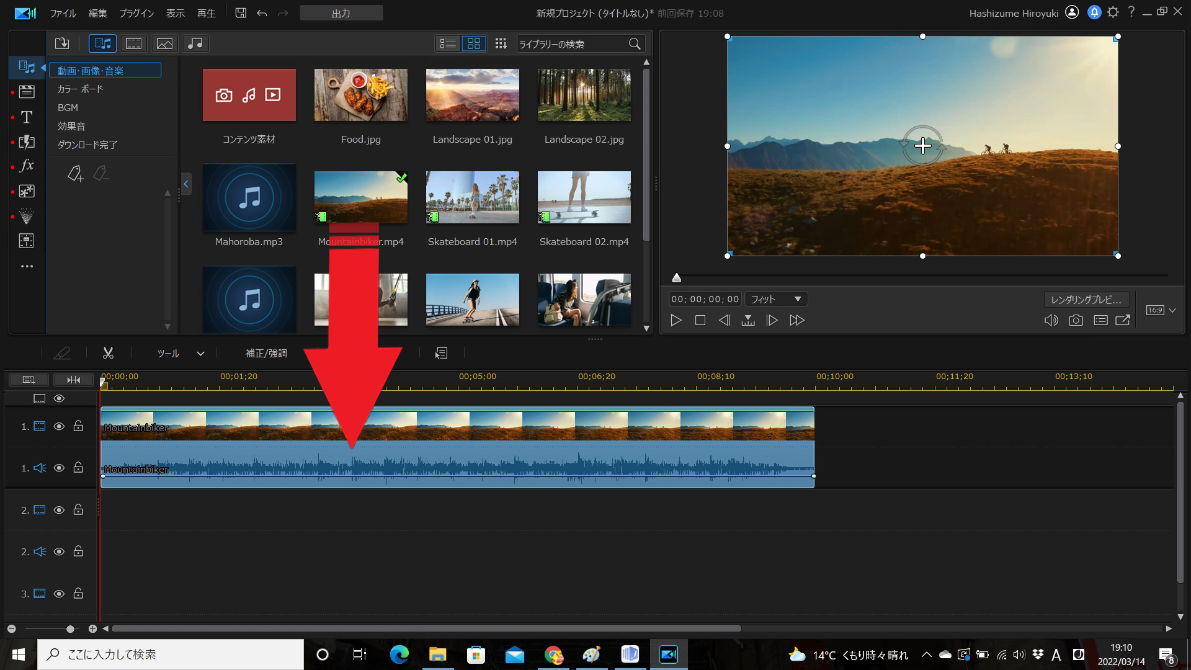
Task: Add a new tag icon
Action: pyautogui.click(x=75, y=174)
